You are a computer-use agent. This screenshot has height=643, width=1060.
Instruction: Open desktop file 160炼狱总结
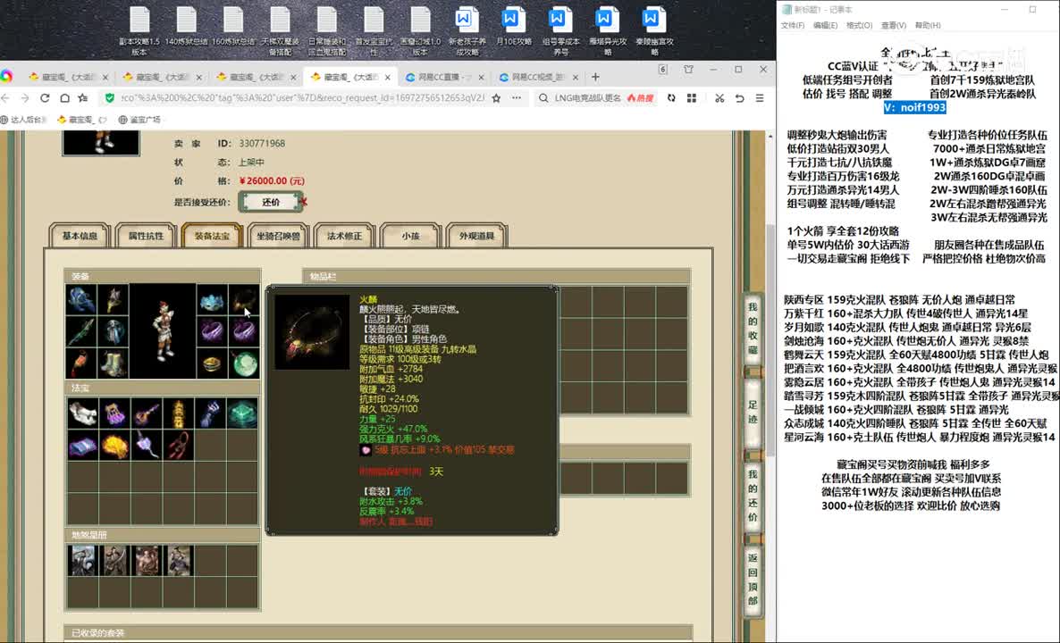[x=233, y=27]
